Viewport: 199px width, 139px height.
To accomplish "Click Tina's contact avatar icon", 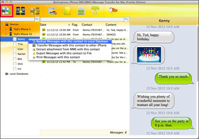I will point(15,44).
